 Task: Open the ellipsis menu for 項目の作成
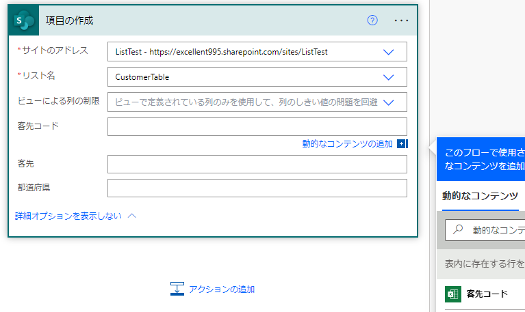(401, 20)
